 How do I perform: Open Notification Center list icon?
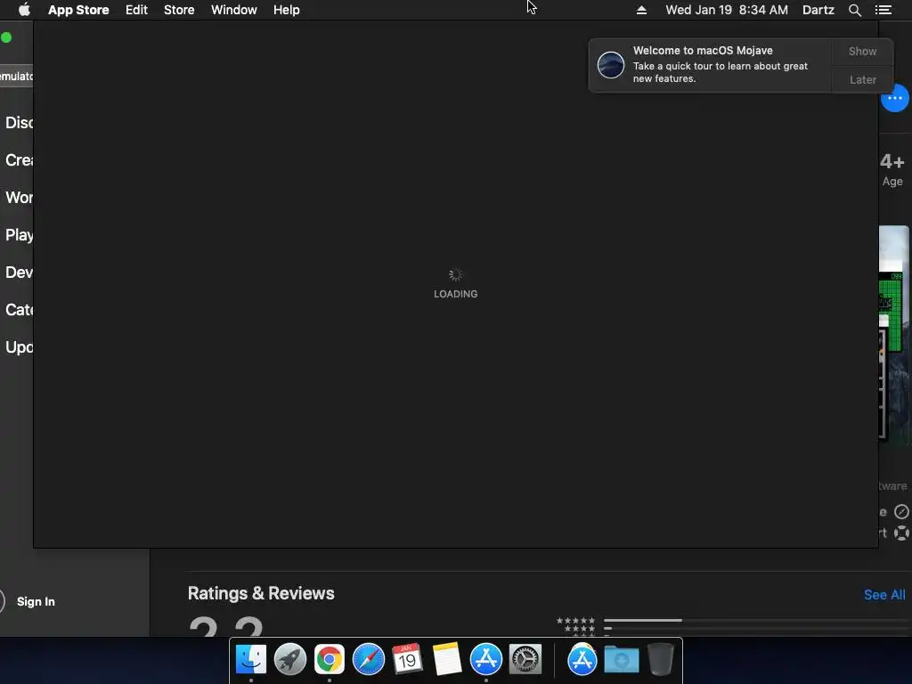click(x=883, y=10)
